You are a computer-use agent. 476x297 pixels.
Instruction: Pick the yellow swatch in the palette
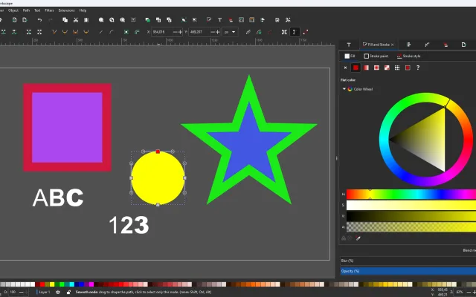[52, 284]
